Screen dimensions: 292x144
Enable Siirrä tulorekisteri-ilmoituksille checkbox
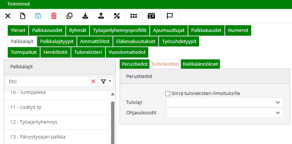tap(168, 94)
